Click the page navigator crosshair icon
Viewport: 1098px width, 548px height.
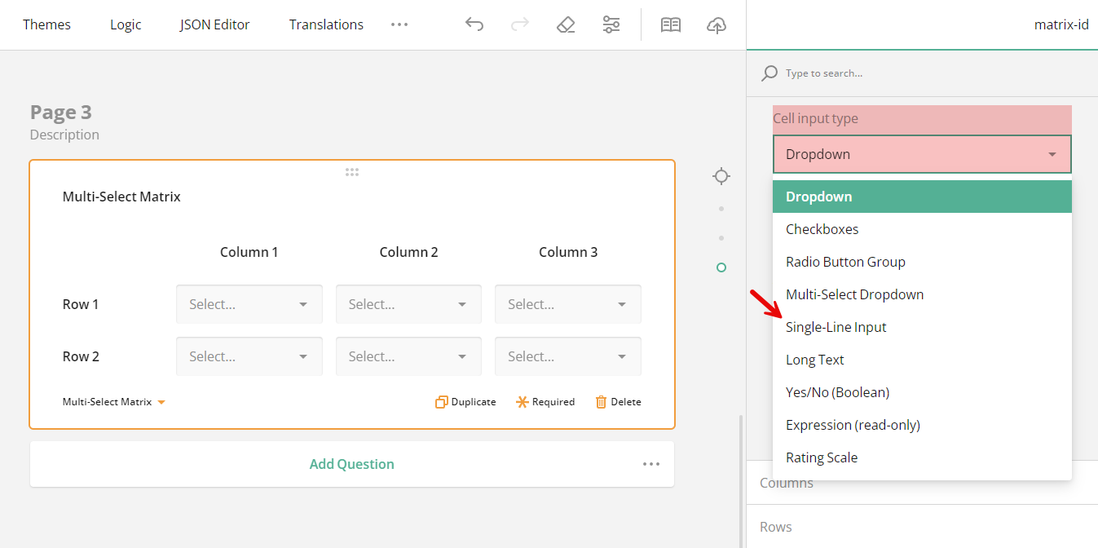pos(721,175)
